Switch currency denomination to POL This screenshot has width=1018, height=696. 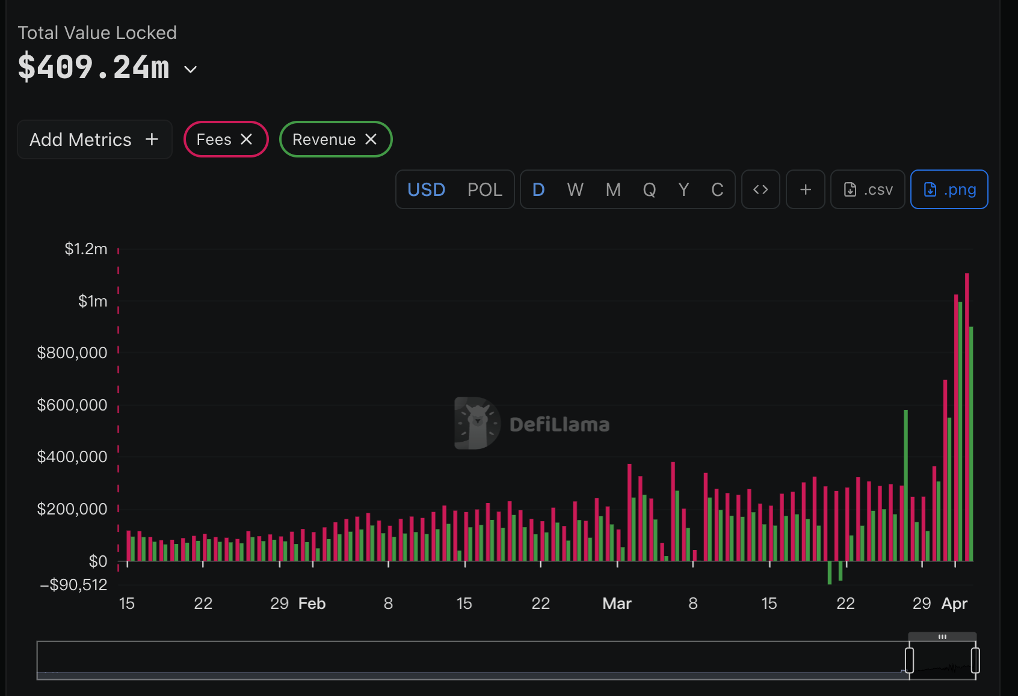(x=484, y=190)
